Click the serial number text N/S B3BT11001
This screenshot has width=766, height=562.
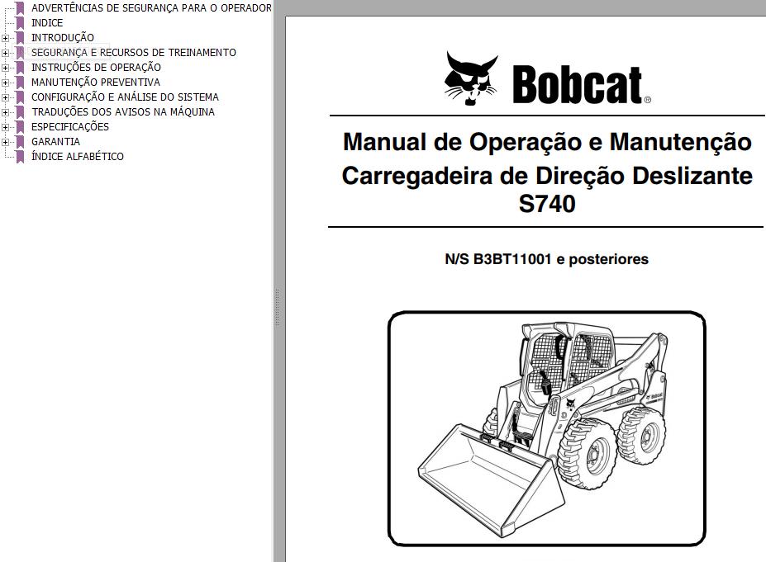coord(497,259)
